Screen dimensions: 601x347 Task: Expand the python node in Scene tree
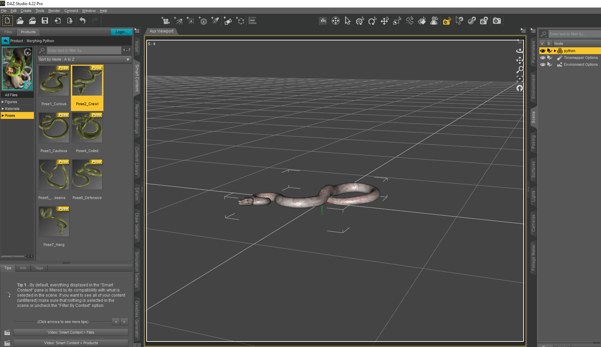pyautogui.click(x=555, y=51)
